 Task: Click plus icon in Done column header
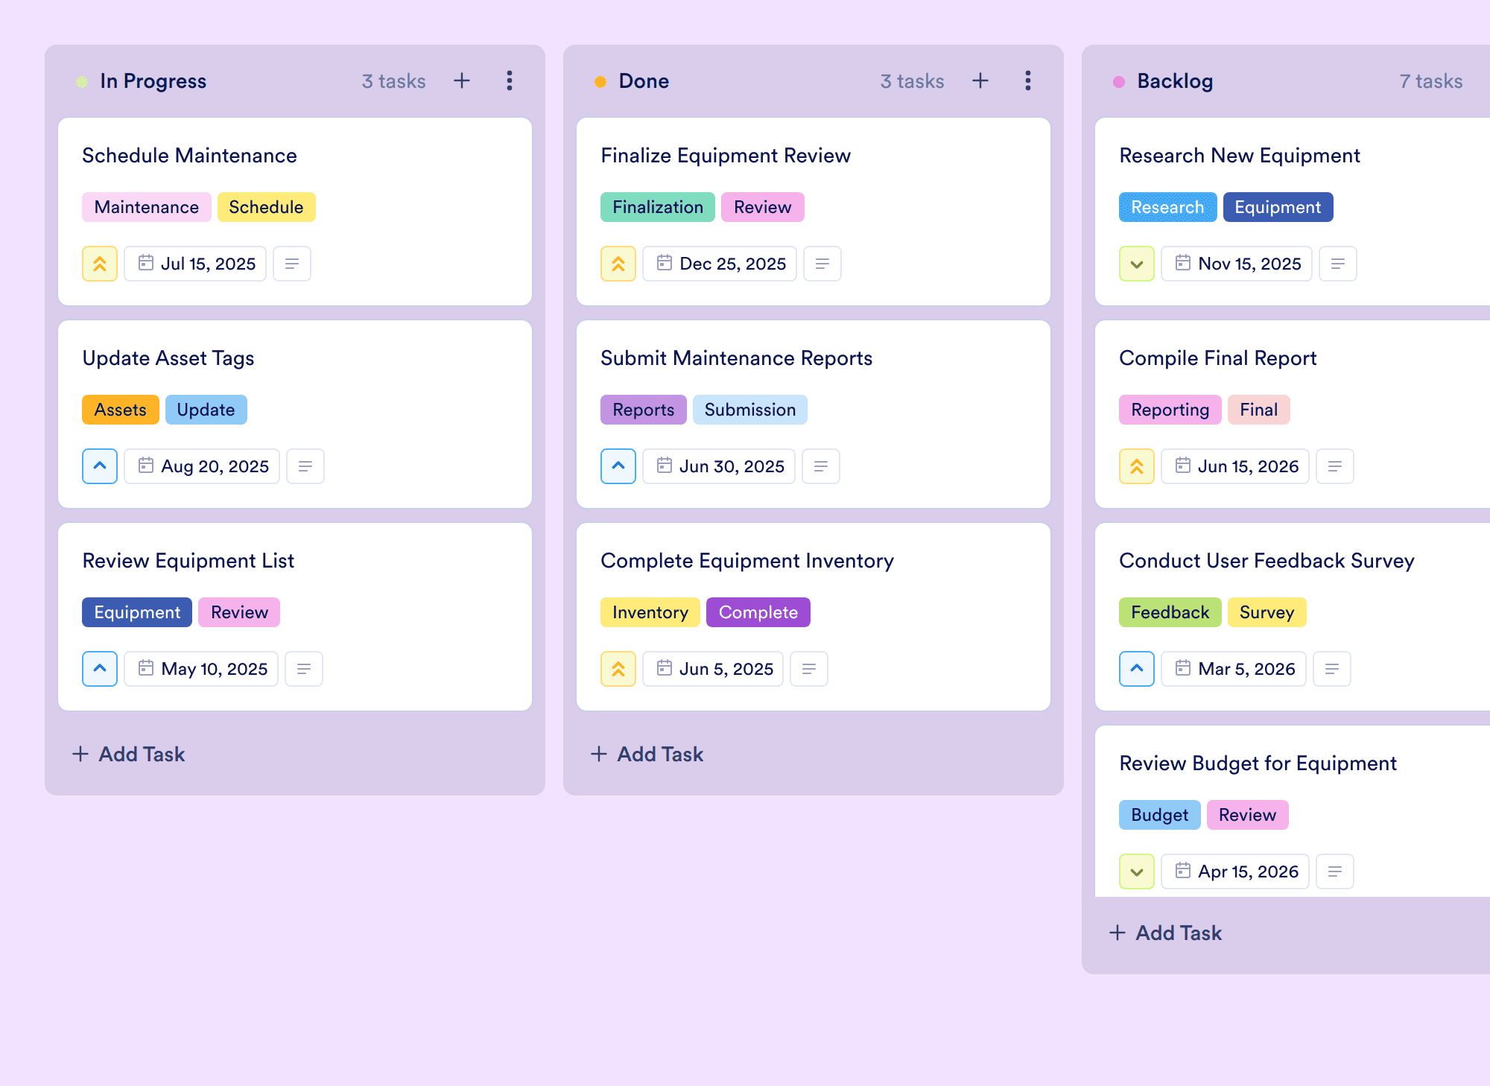[x=980, y=80]
